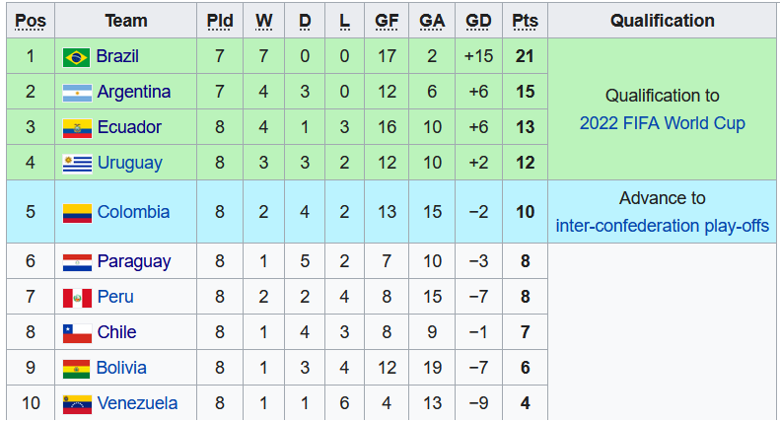Follow the 2022 FIFA World Cup link
Viewport: 780px width, 421px height.
(662, 123)
